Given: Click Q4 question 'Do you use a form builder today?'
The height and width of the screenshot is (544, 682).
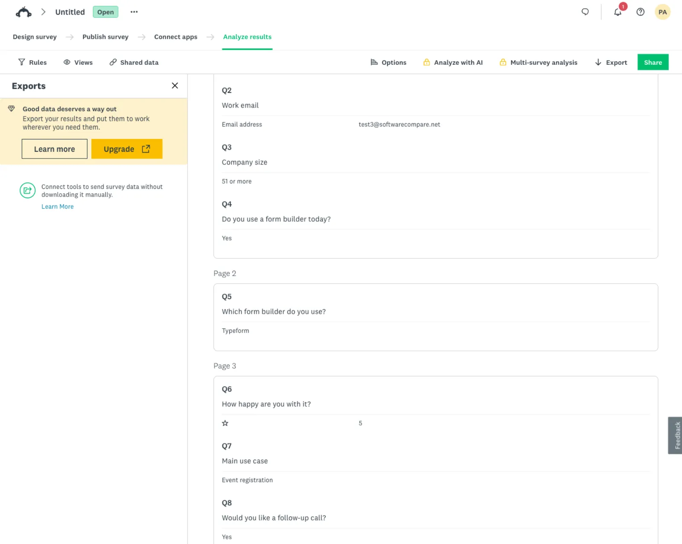Looking at the screenshot, I should point(276,219).
